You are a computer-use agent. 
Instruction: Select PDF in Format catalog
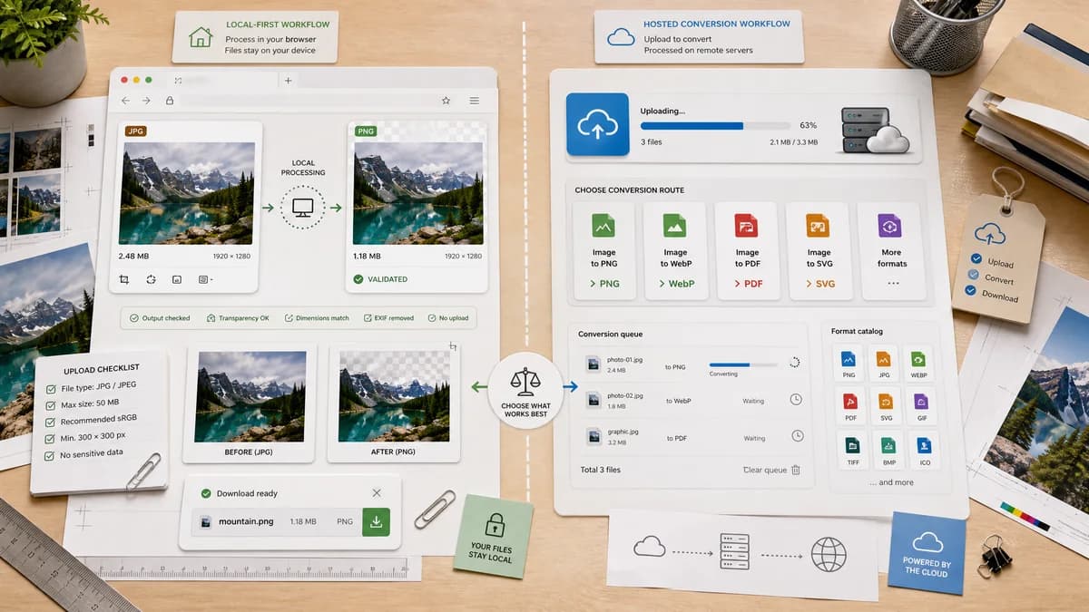850,406
